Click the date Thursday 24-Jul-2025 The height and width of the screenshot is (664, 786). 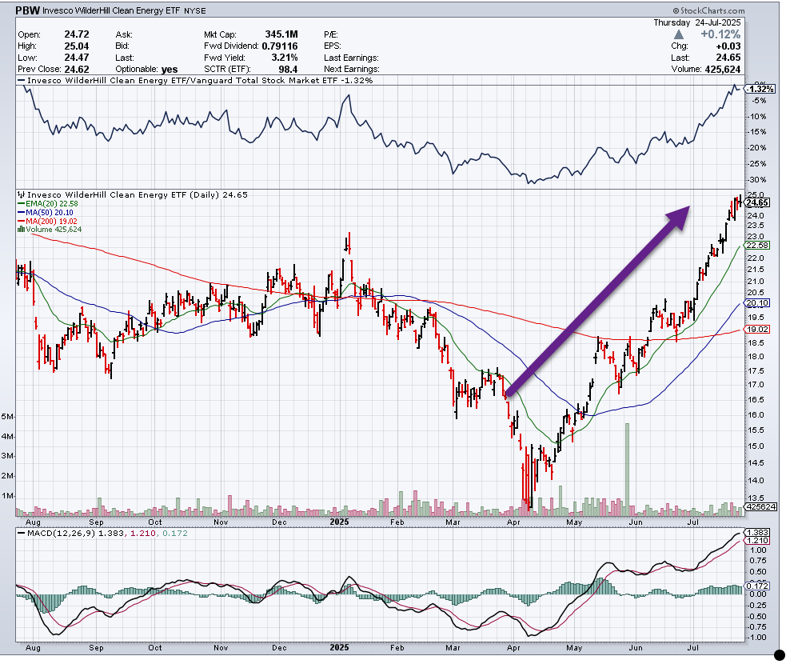point(696,22)
